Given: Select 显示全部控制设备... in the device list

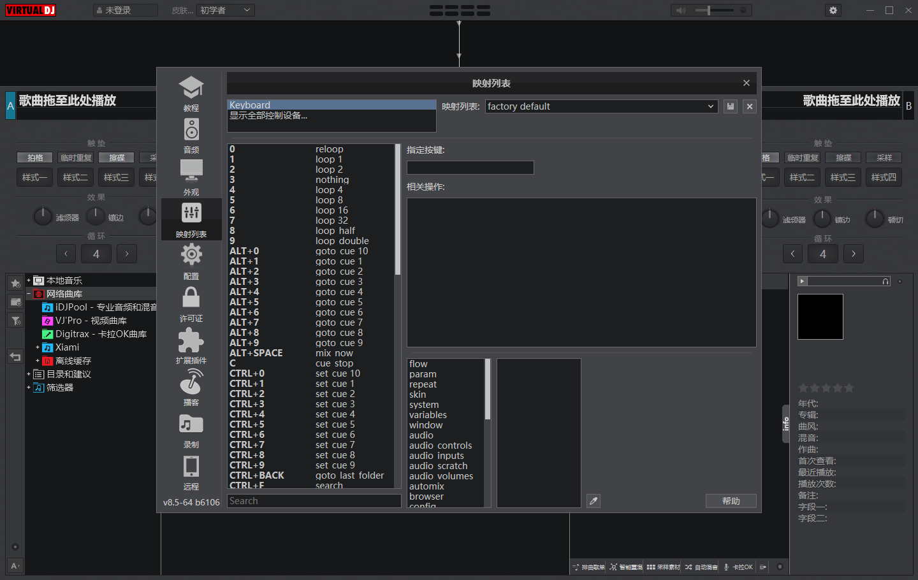Looking at the screenshot, I should click(268, 116).
